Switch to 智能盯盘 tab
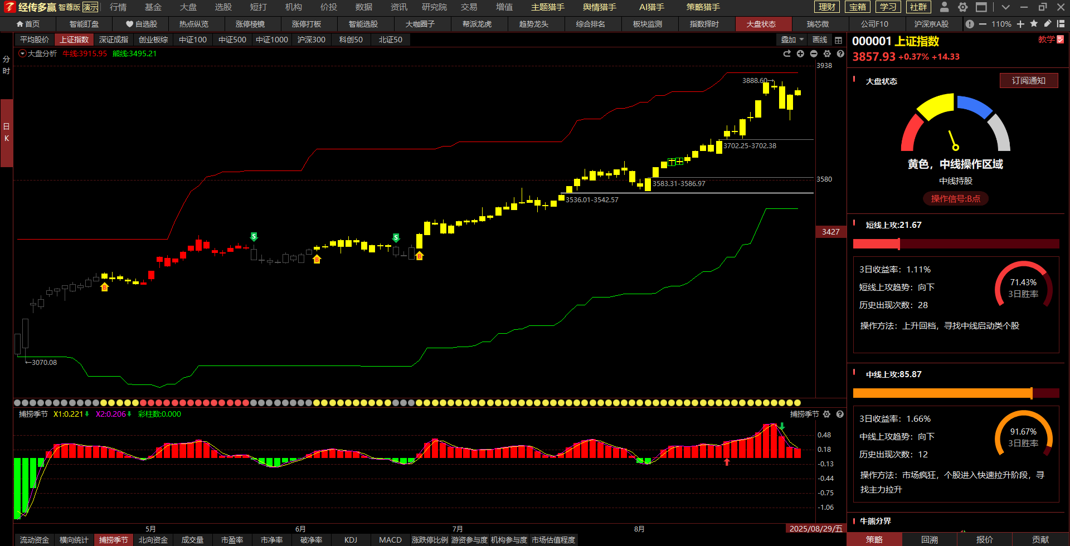Screen dimensions: 1070x546 point(84,24)
